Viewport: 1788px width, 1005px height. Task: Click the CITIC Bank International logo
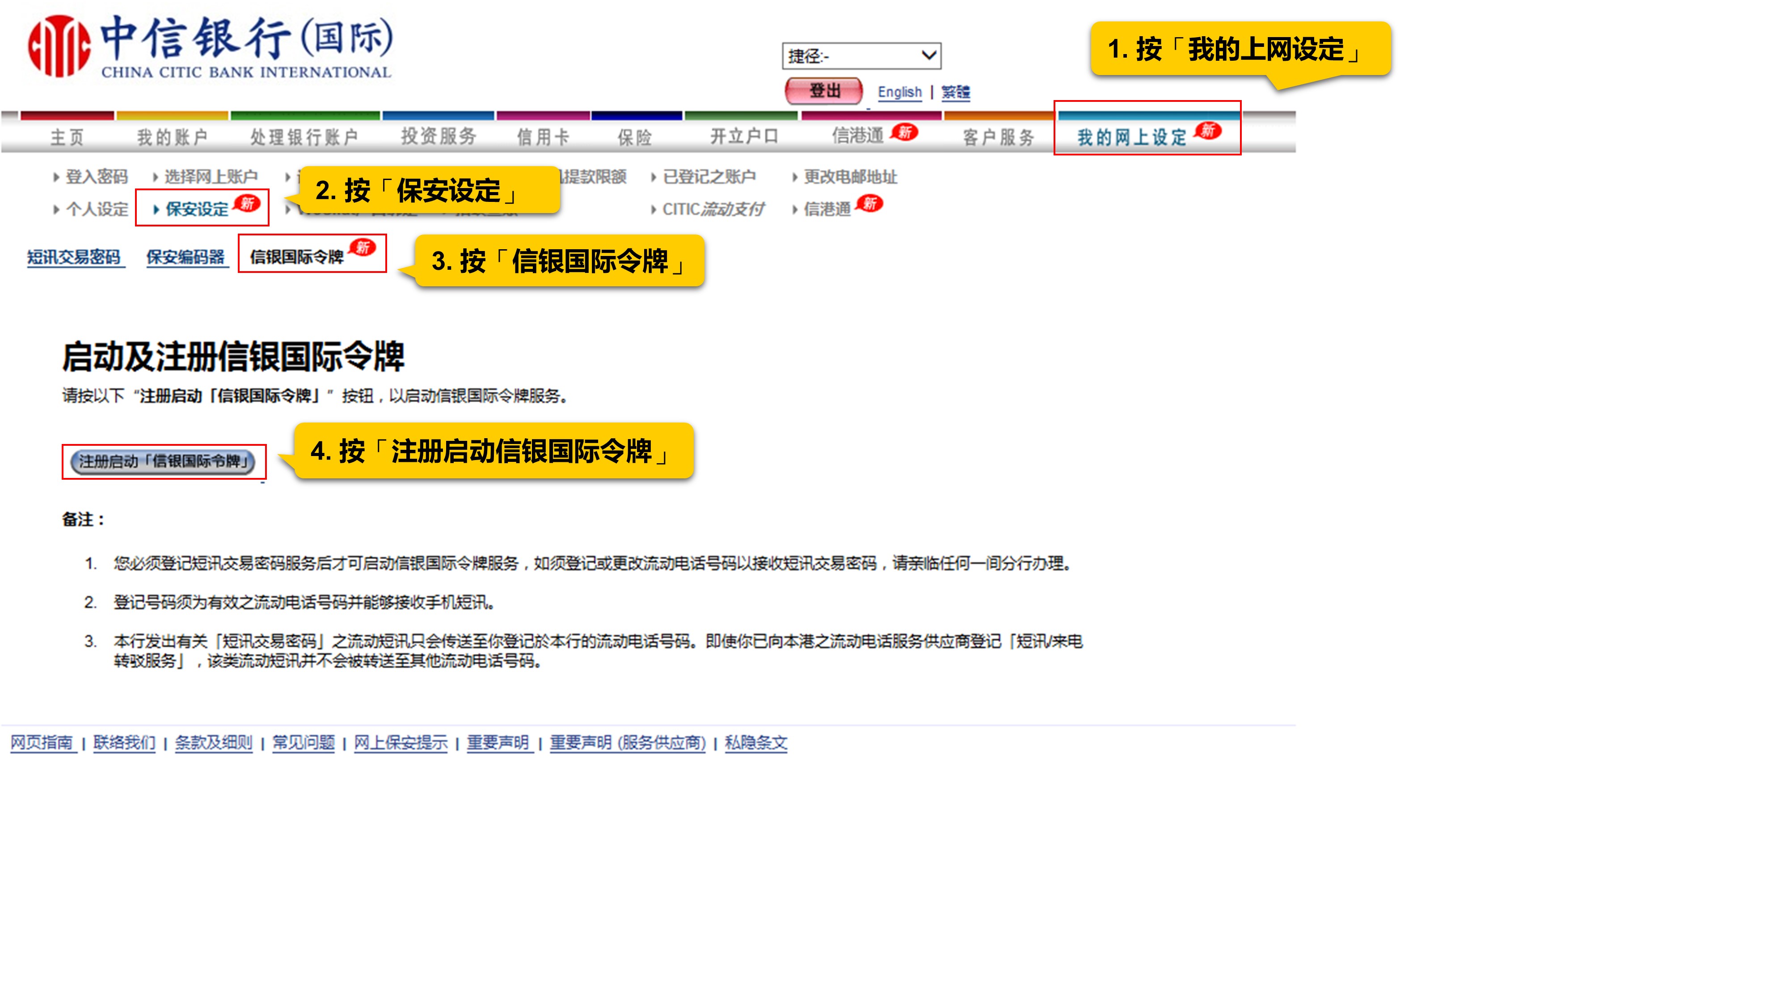tap(210, 46)
